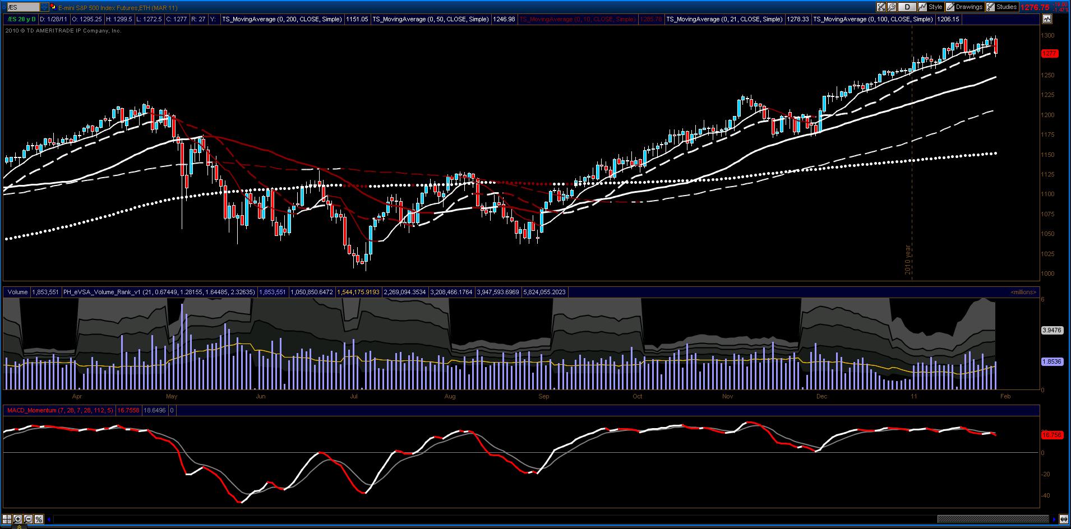Click the 5,824,055.2023 volume rank value
This screenshot has width=1071, height=529.
point(544,292)
